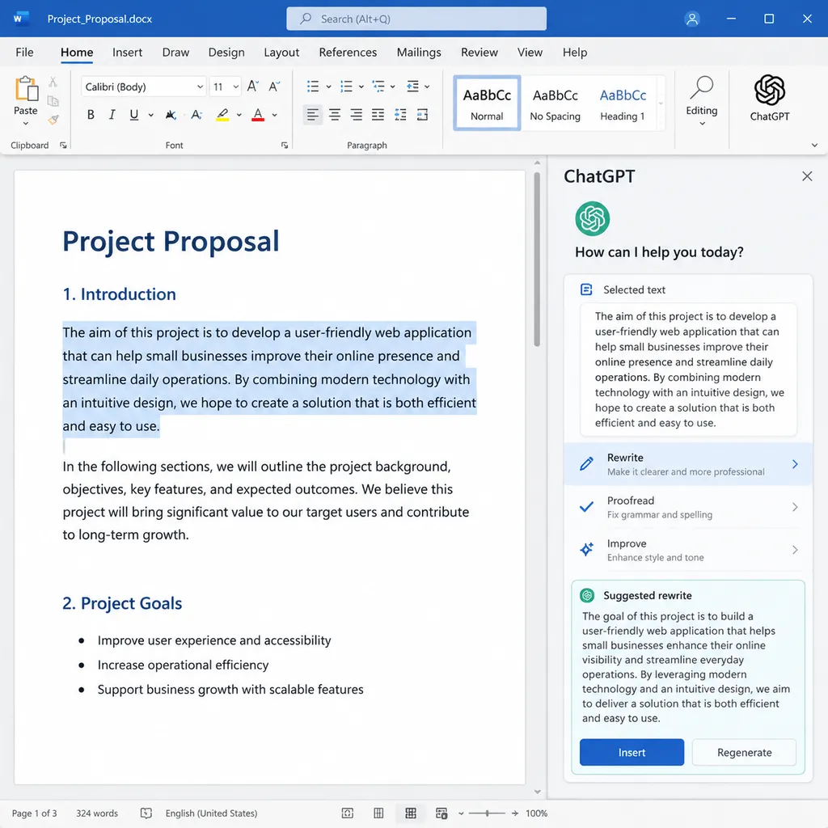
Task: Toggle underline formatting
Action: tap(134, 115)
